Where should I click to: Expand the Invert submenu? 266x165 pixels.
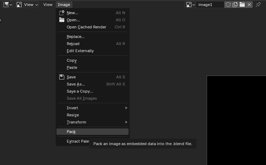tap(92, 108)
